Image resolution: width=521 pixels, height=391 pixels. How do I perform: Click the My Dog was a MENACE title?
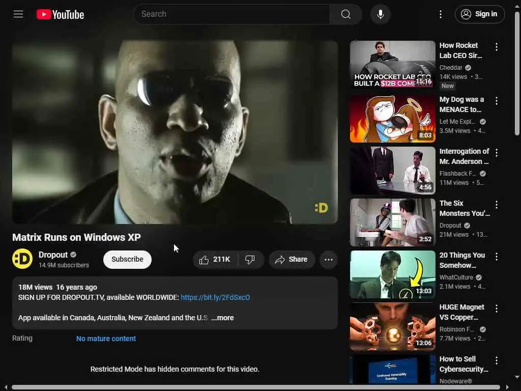pos(461,104)
